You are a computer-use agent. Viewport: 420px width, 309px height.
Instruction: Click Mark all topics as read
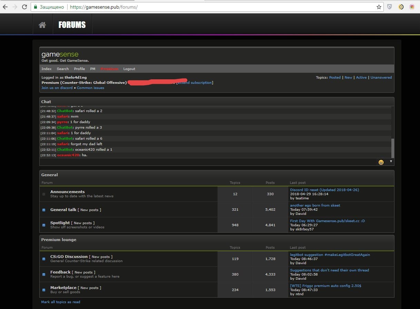tap(61, 302)
